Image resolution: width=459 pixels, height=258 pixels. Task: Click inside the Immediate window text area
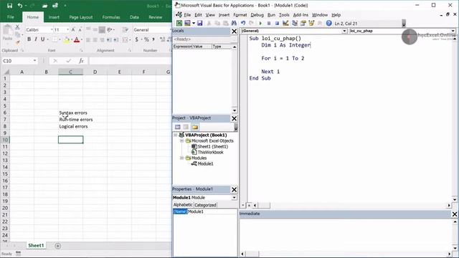coord(346,234)
